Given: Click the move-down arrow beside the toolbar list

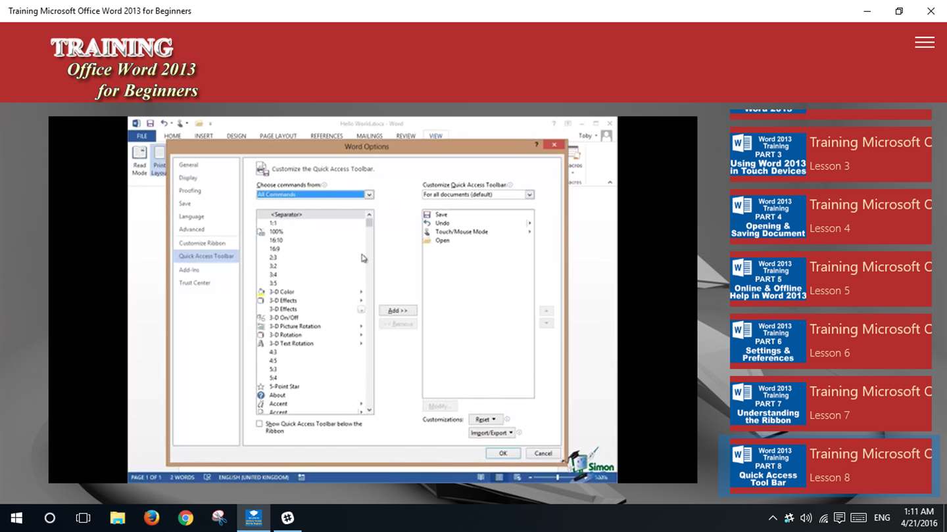Looking at the screenshot, I should [546, 323].
